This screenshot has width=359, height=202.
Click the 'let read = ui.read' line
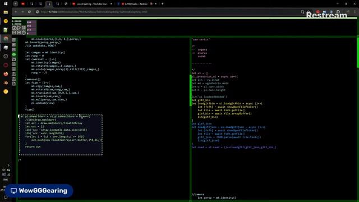(234, 147)
